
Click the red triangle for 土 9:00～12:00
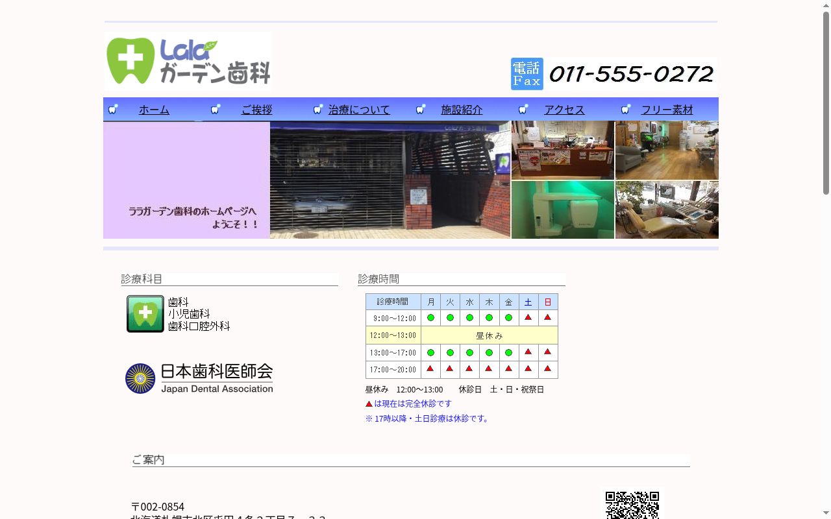528,317
